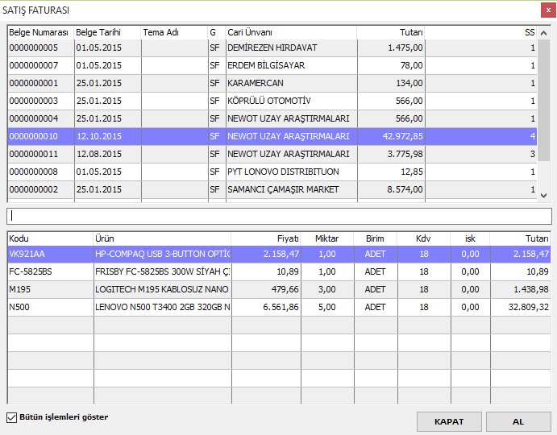The image size is (557, 435).
Task: Select invoice row 0000000002
Action: 272,189
